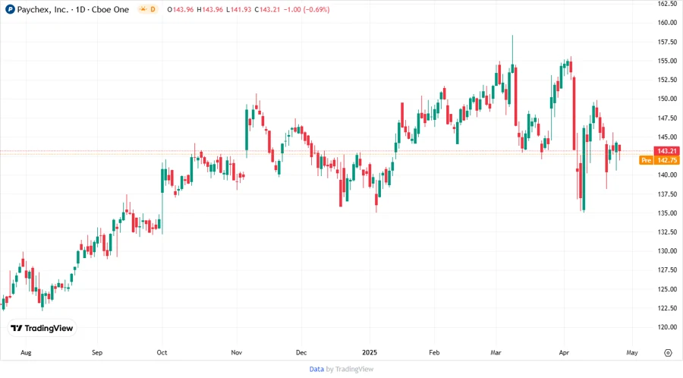Click the 162.50 top price scale label

667,4
